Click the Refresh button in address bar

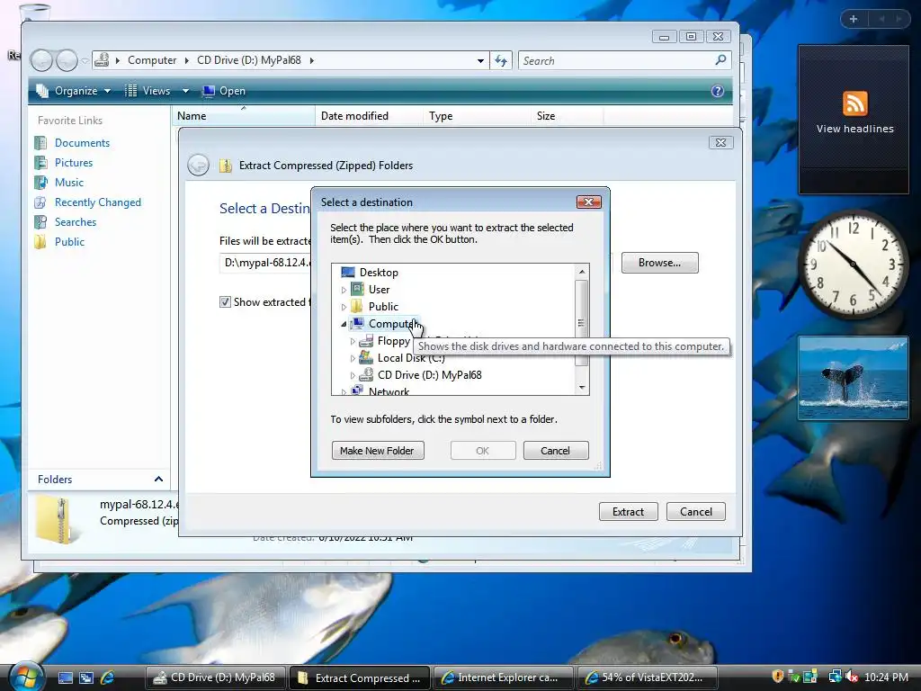click(500, 60)
